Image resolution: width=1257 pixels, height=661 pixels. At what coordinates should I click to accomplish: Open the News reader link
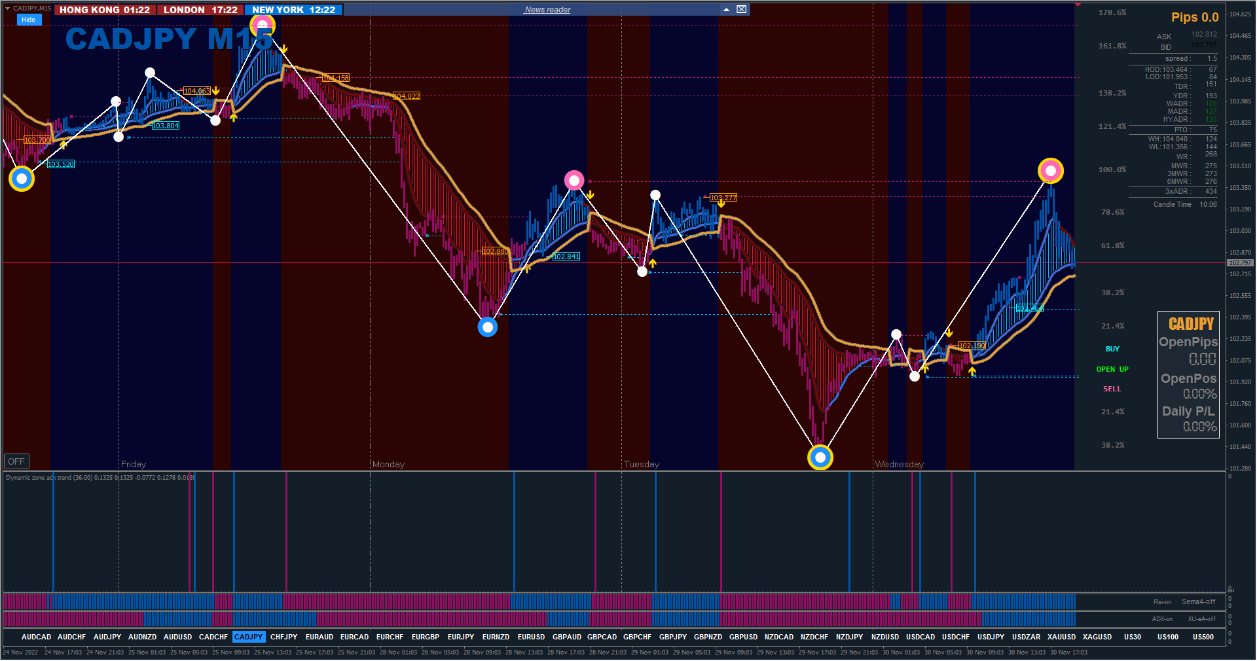tap(547, 10)
